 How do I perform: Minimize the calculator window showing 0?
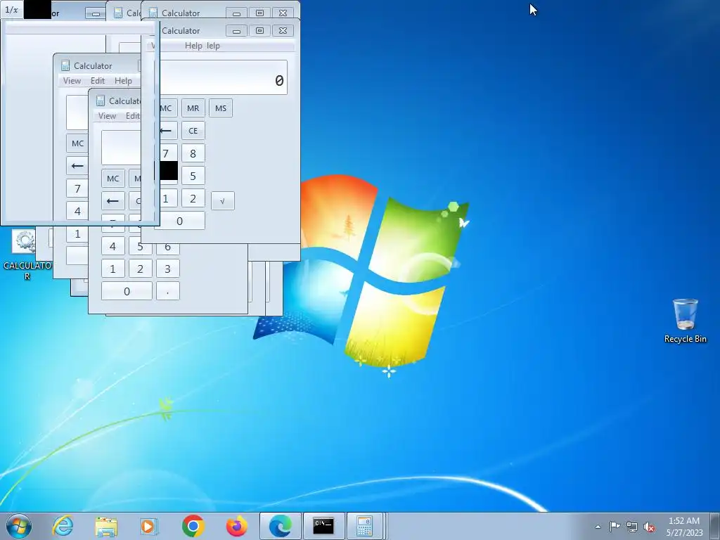tap(236, 31)
